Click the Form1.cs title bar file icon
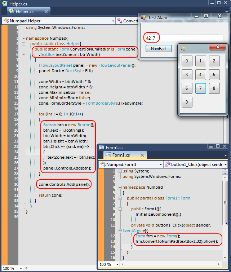Viewport: 231px width, 272px height. (x=102, y=147)
